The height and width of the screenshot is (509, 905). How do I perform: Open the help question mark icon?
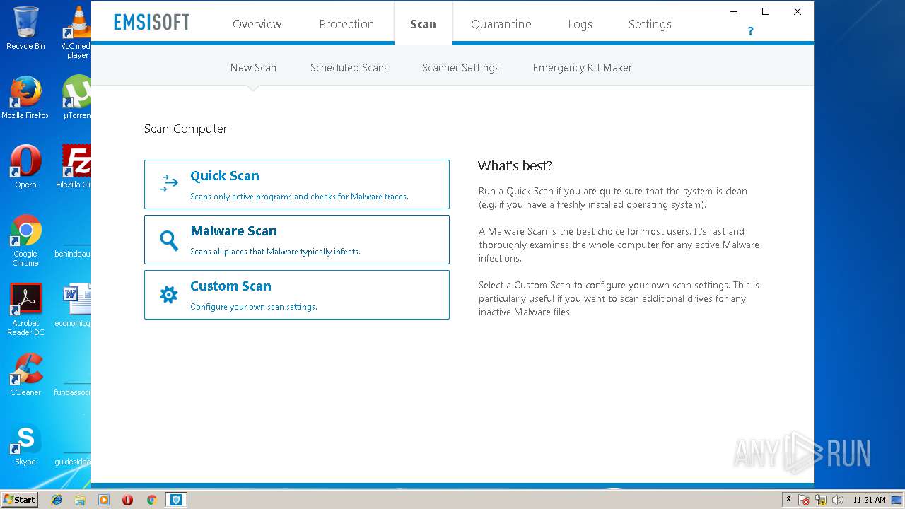pyautogui.click(x=750, y=31)
